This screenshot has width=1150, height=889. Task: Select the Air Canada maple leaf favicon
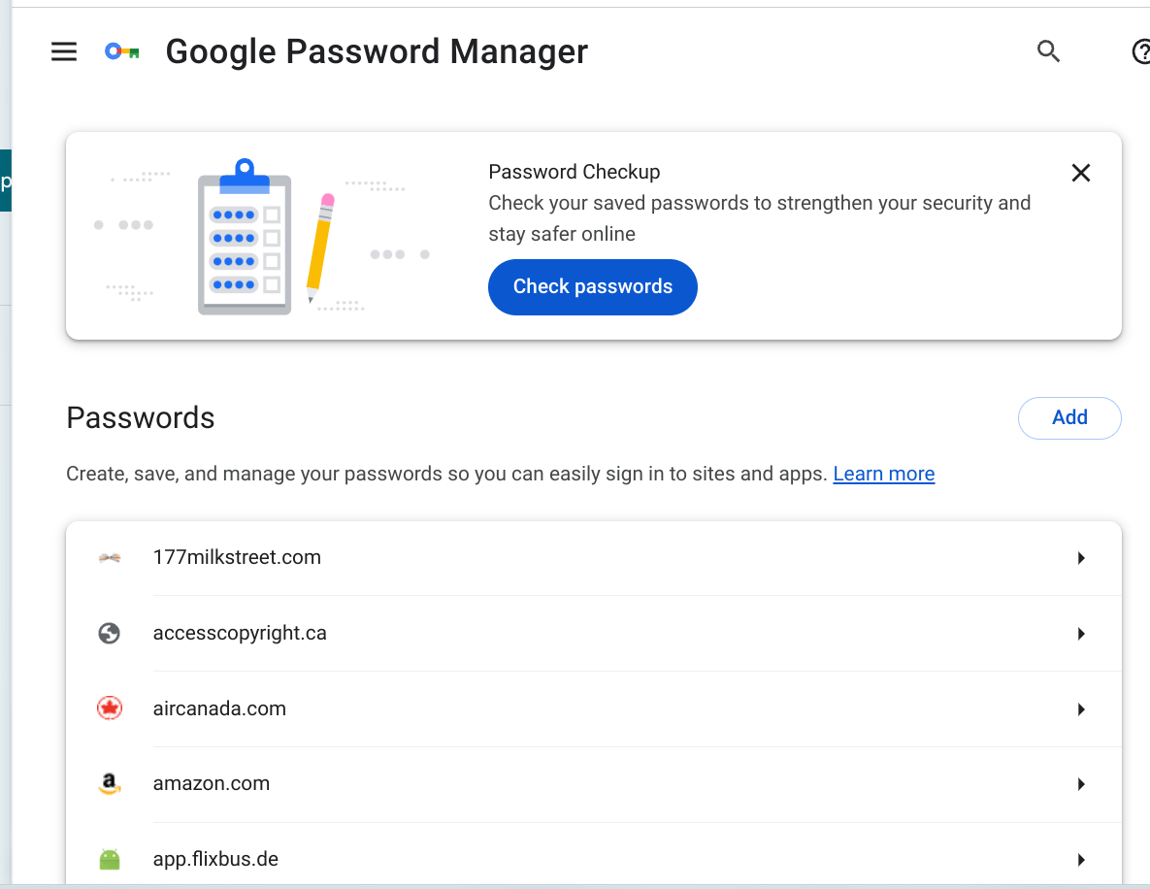(110, 708)
